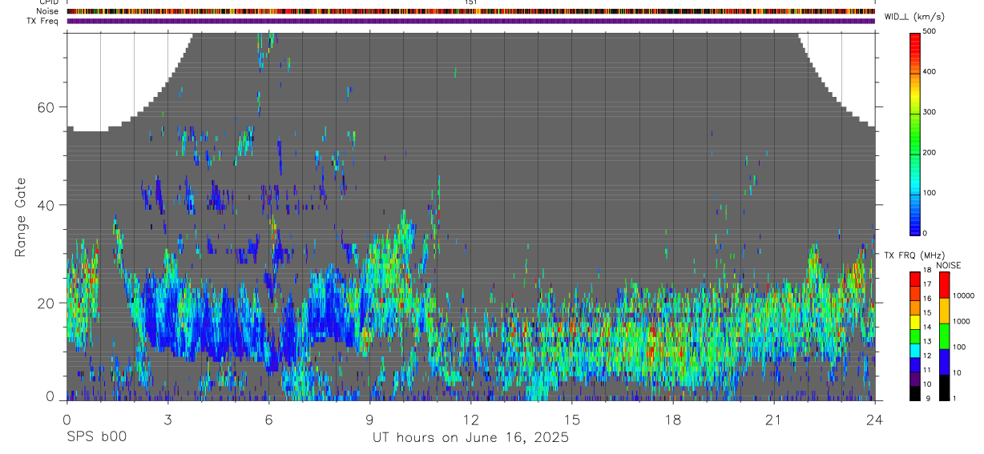
Task: Click the red top segment of NOISE legend
Action: pyautogui.click(x=943, y=285)
